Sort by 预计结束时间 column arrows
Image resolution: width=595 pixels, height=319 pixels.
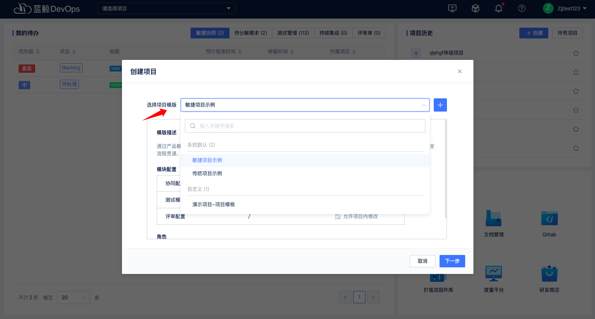coord(239,52)
